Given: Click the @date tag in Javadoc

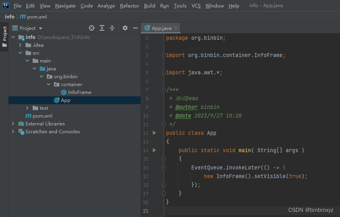Looking at the screenshot, I should click(183, 116).
